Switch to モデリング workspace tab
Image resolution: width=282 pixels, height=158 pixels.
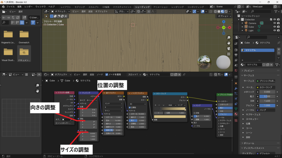pyautogui.click(x=80, y=7)
